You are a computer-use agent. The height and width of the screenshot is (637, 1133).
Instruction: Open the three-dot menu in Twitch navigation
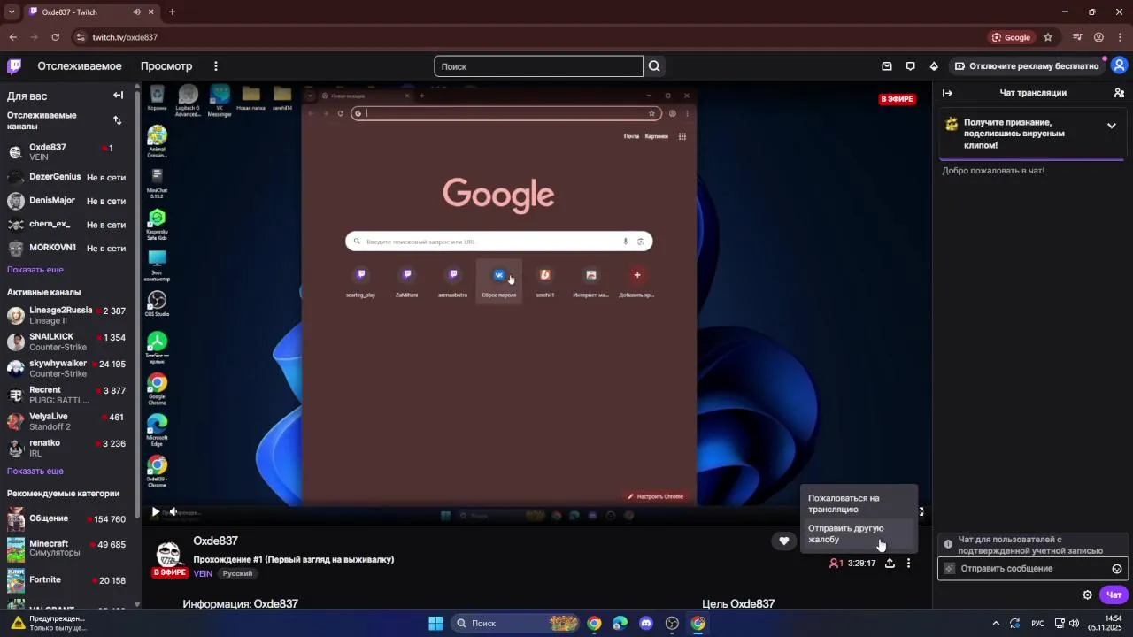click(x=215, y=66)
